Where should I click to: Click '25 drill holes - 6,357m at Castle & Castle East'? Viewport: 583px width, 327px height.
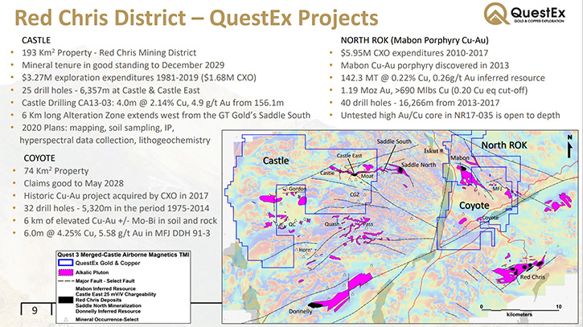pos(111,90)
